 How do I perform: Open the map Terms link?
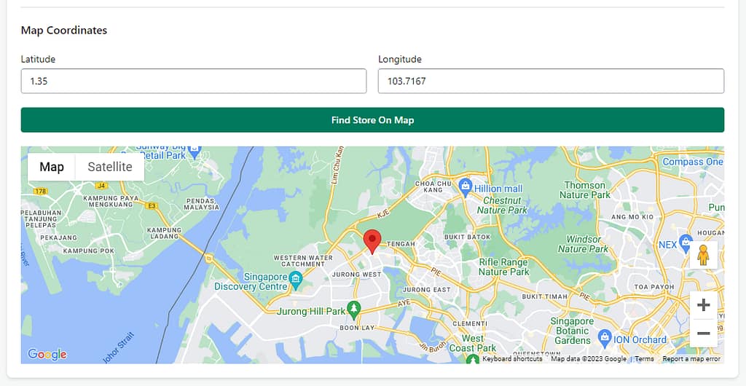pos(644,359)
